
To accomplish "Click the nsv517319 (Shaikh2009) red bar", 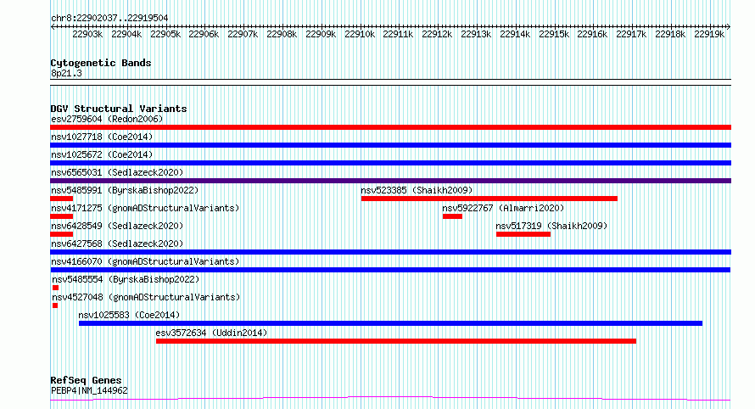I will coord(523,234).
